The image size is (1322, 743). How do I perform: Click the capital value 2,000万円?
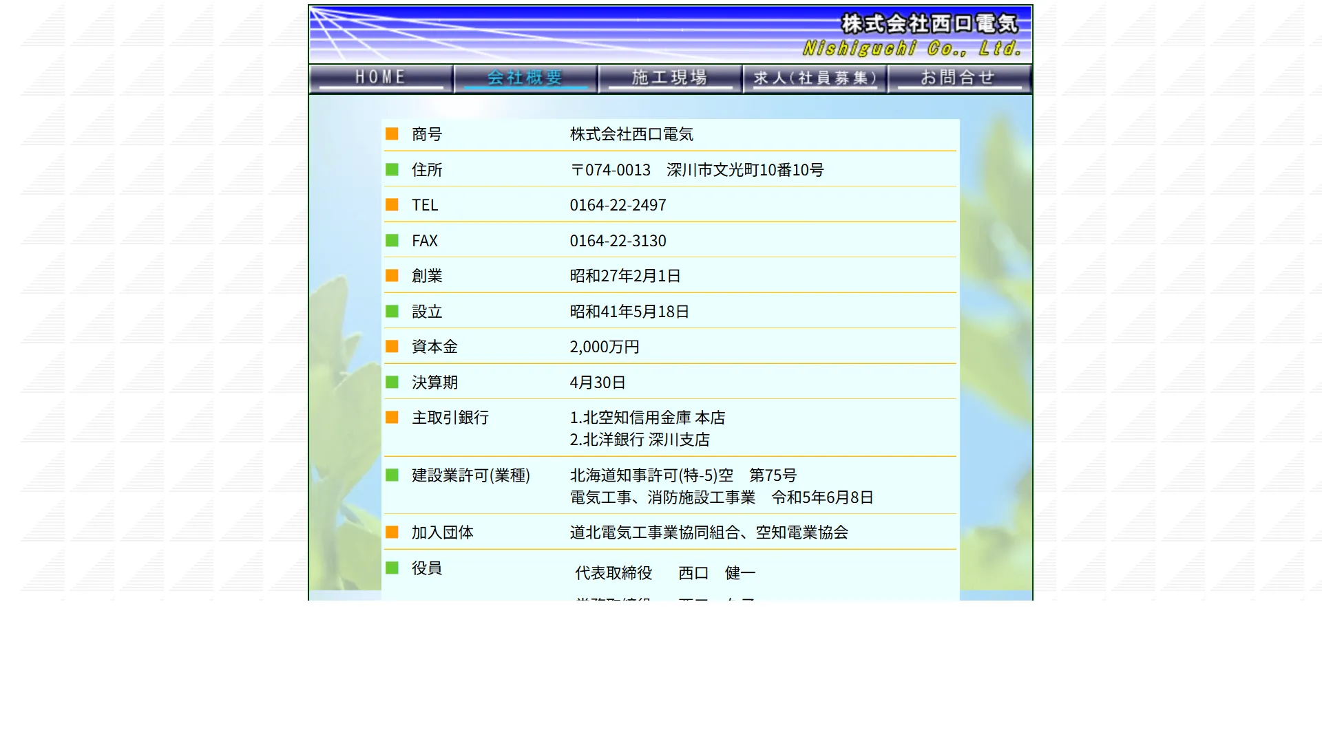pyautogui.click(x=605, y=347)
